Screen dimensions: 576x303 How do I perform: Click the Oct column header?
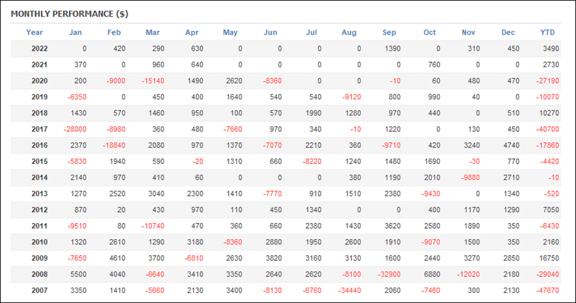pos(429,33)
